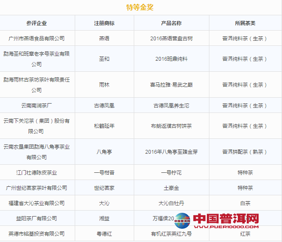Select 一号柠花 product cell
The height and width of the screenshot is (242, 282).
coord(172,172)
